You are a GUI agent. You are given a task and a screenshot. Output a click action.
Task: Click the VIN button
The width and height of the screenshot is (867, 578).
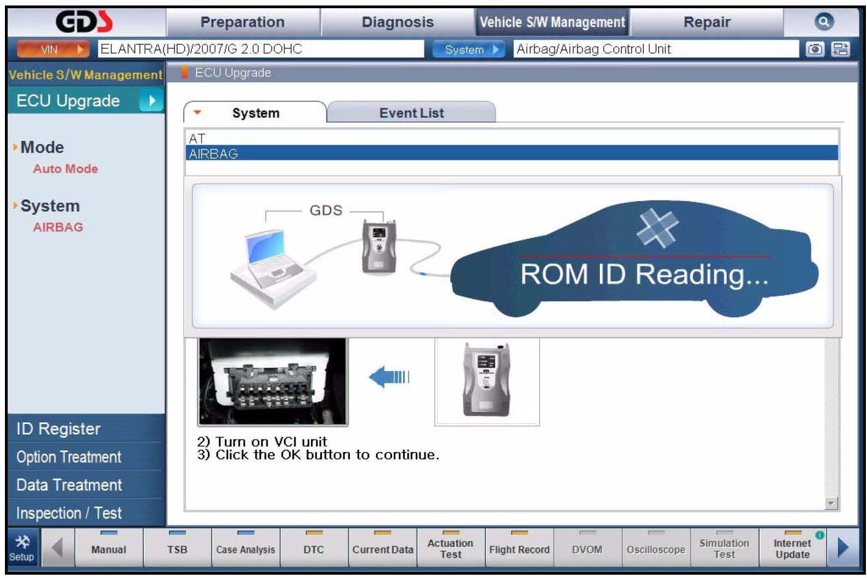pos(53,49)
